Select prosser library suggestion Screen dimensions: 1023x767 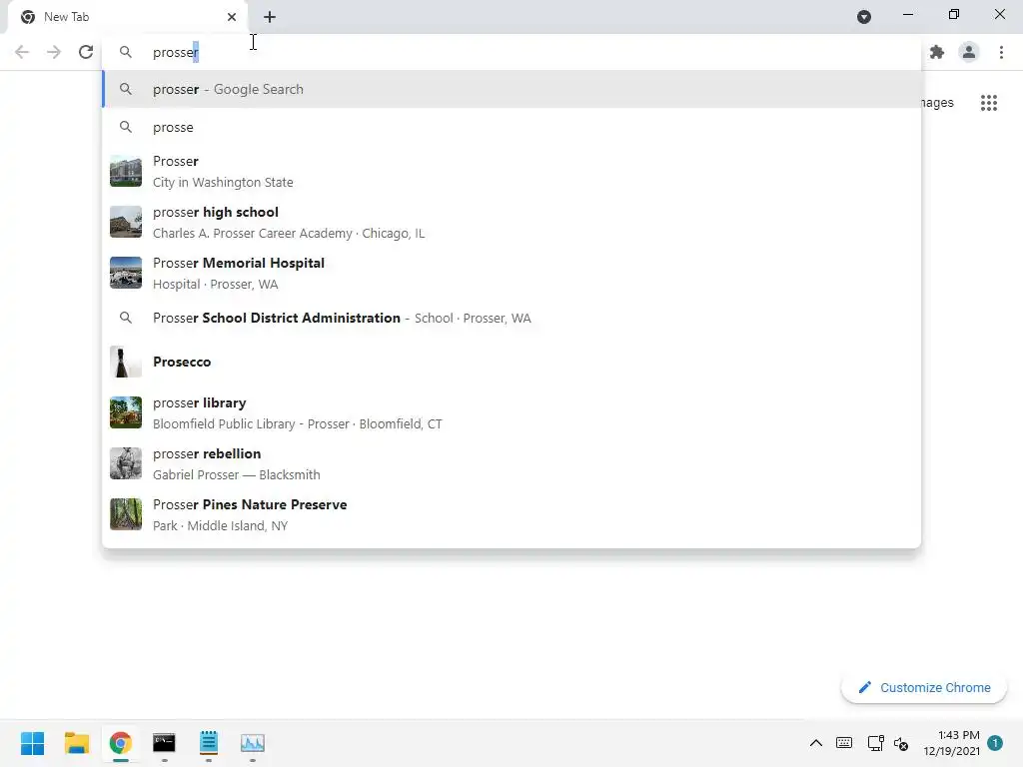(x=511, y=412)
